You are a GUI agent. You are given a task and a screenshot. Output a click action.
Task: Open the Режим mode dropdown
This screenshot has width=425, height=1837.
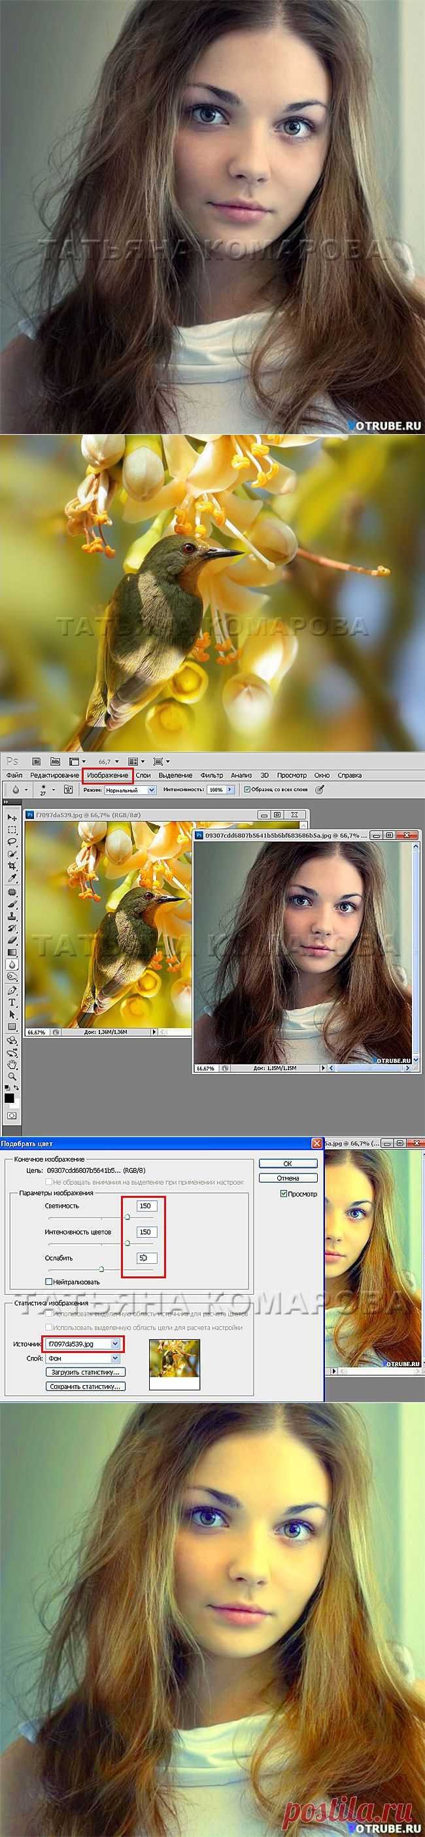(152, 790)
